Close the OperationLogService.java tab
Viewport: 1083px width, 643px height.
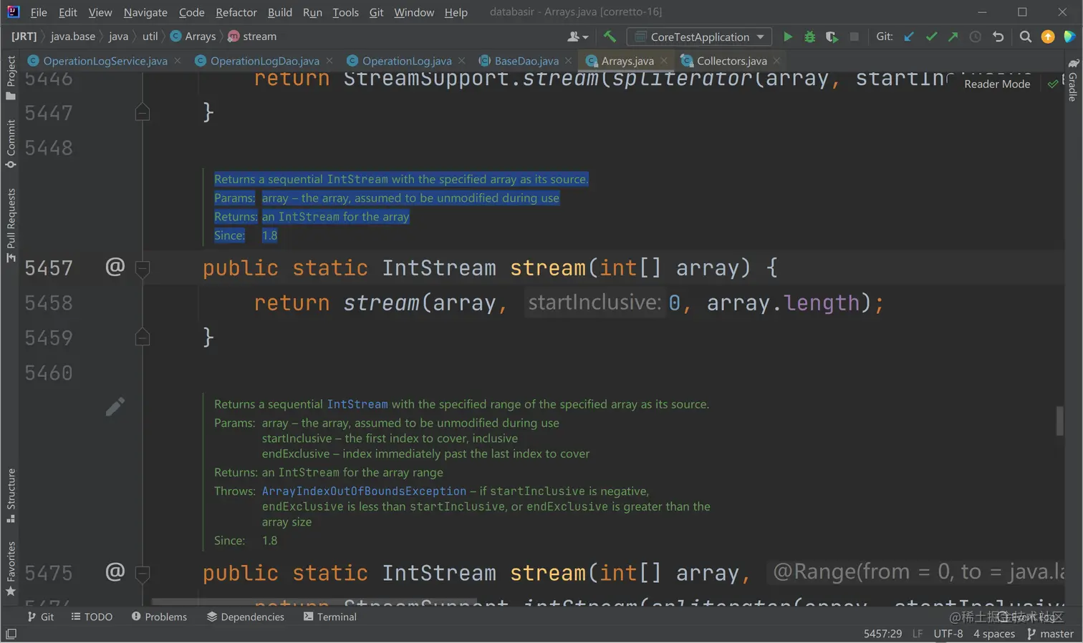(178, 61)
